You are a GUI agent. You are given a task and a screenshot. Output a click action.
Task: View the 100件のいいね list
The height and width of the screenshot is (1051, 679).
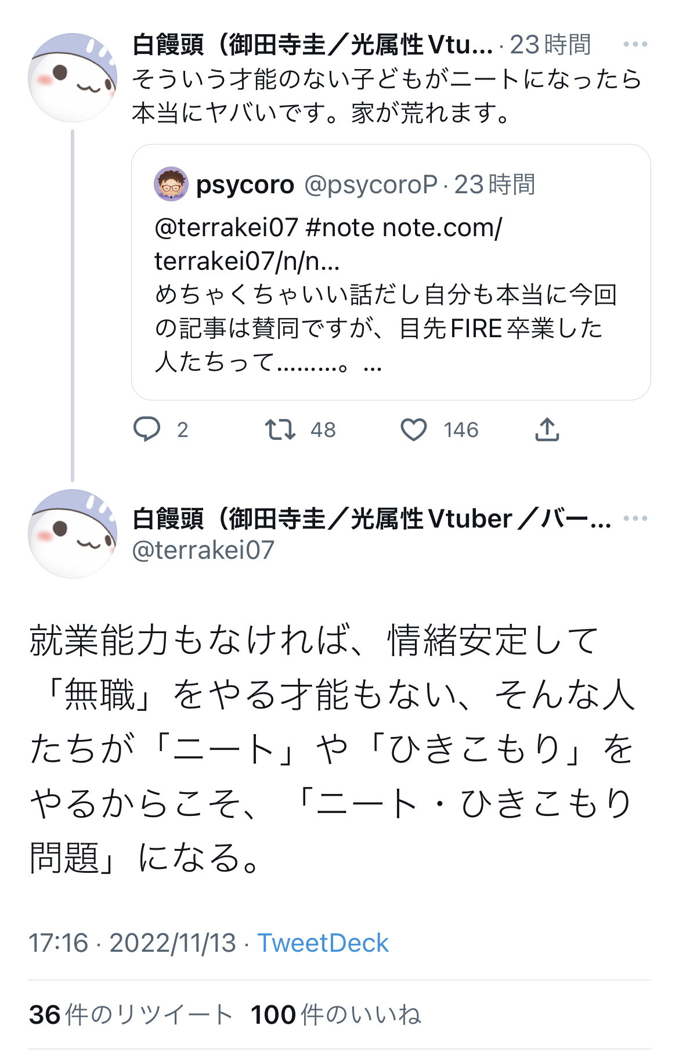pyautogui.click(x=335, y=1014)
